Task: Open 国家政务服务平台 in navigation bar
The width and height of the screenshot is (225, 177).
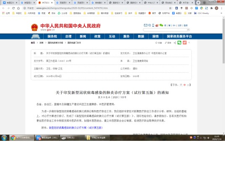Action: tap(179, 36)
